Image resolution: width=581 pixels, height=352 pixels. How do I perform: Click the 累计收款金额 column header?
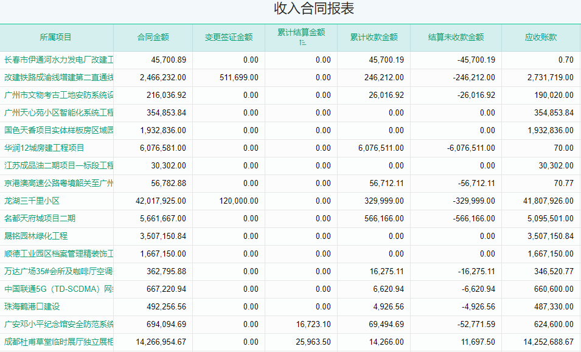click(374, 37)
